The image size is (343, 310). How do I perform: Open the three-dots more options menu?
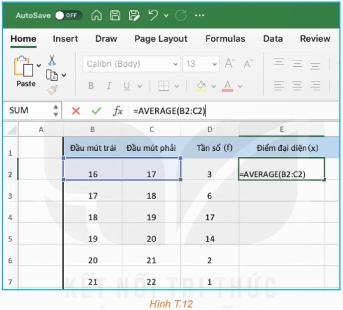click(199, 15)
